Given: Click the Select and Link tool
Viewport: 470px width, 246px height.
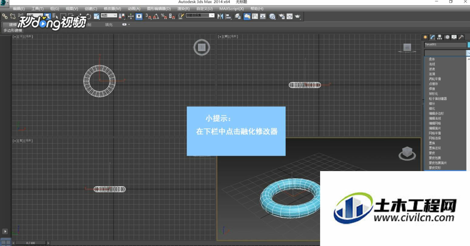Looking at the screenshot, I should pos(5,16).
